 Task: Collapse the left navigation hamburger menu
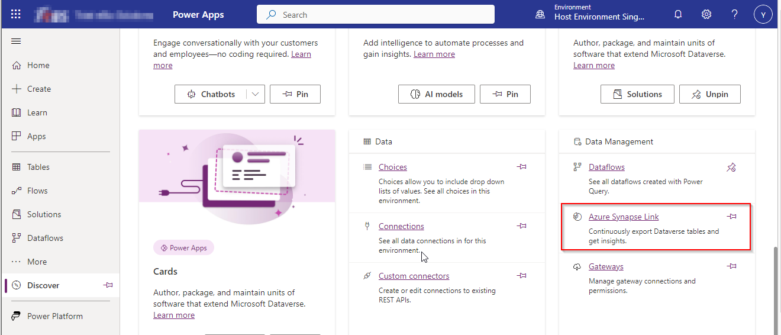17,41
